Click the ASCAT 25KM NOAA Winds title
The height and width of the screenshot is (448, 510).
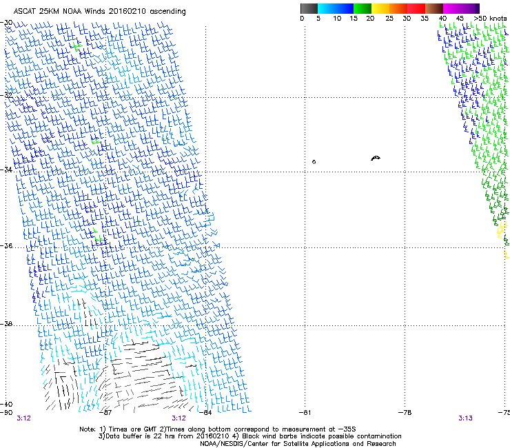coord(99,12)
